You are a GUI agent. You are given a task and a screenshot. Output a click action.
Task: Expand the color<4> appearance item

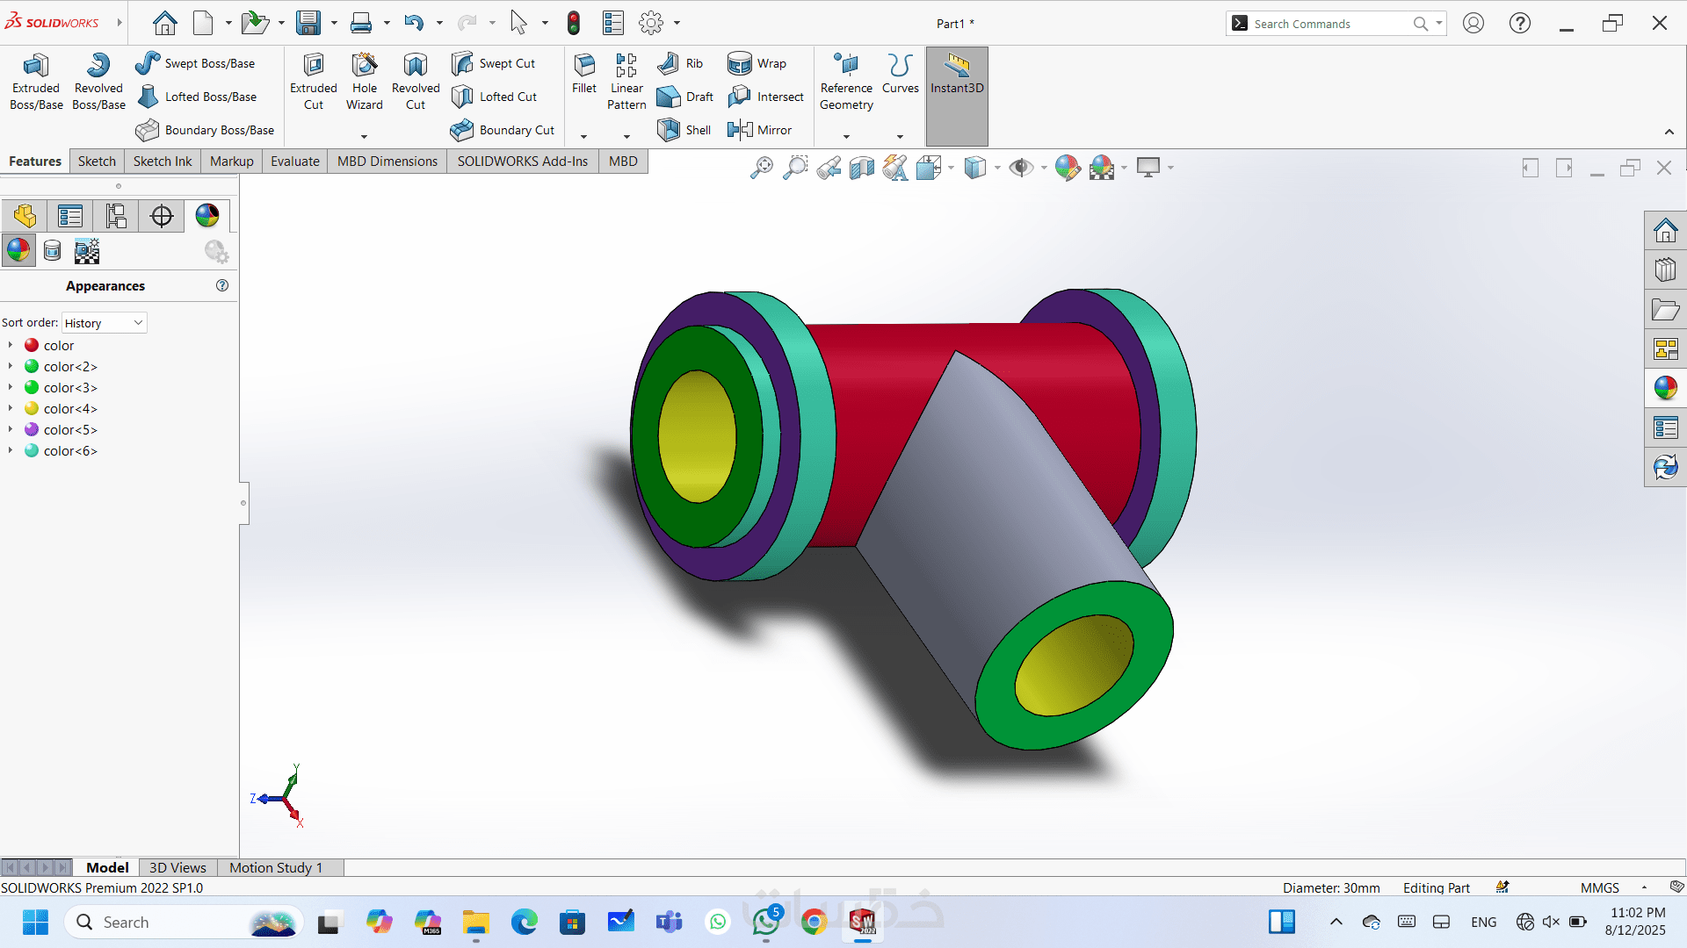(10, 408)
